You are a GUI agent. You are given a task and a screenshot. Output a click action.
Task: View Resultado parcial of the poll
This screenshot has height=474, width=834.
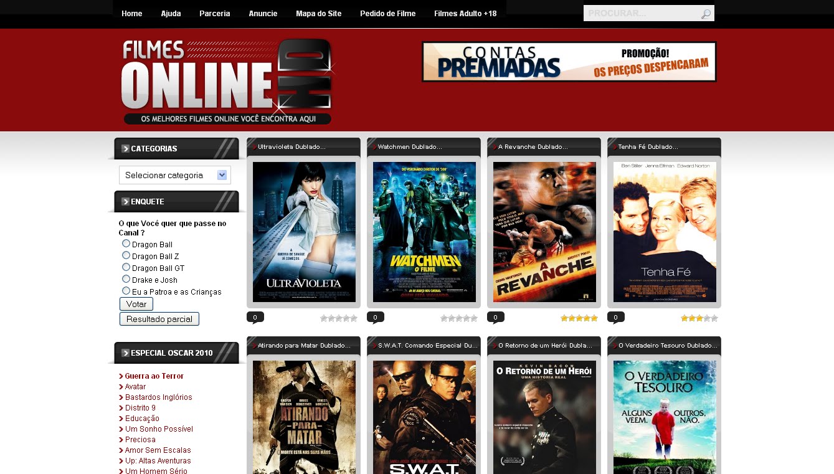point(159,319)
